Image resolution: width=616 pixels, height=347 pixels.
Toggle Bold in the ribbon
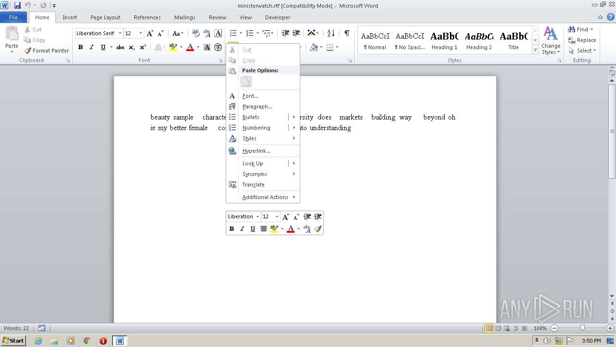[x=80, y=47]
